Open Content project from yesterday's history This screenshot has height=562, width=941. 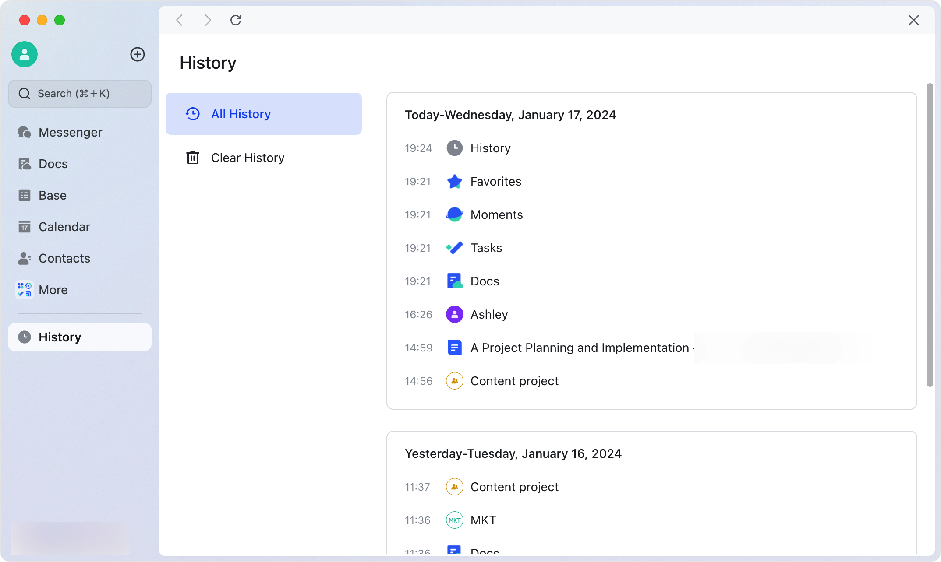514,487
